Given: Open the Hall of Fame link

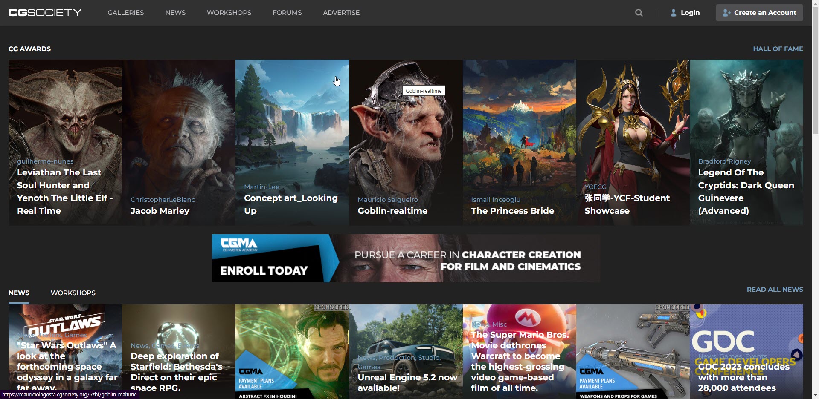Looking at the screenshot, I should pyautogui.click(x=778, y=49).
